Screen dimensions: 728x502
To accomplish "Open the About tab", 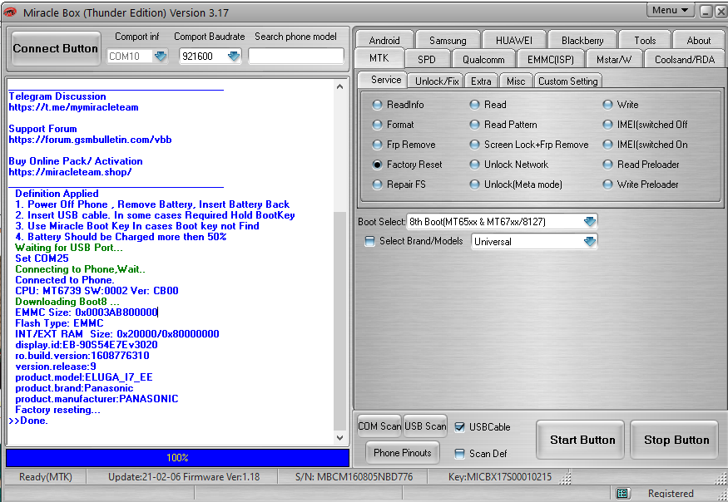I will coord(698,41).
